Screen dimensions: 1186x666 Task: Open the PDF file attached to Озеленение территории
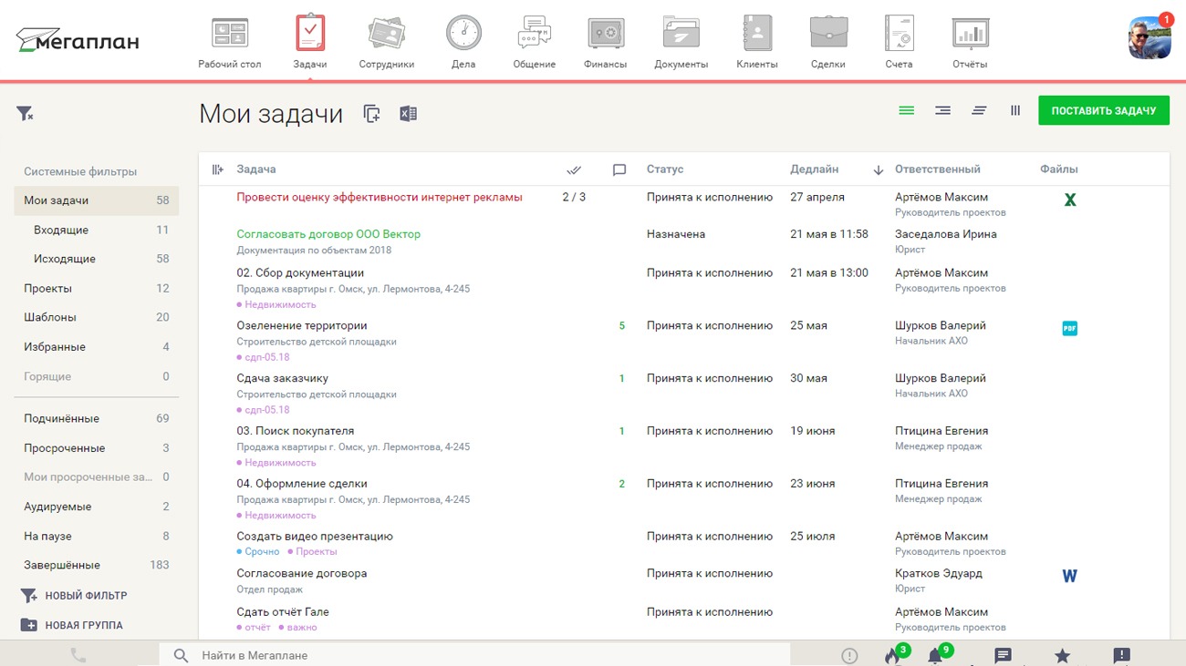pyautogui.click(x=1069, y=328)
